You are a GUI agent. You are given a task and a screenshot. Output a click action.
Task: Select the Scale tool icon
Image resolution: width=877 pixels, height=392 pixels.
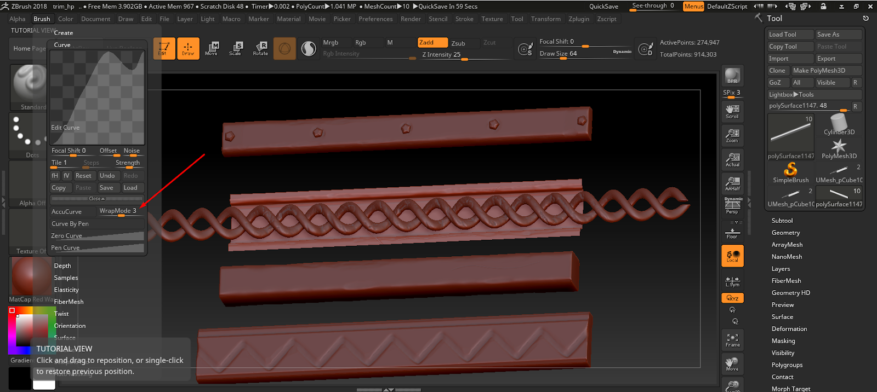pos(235,48)
